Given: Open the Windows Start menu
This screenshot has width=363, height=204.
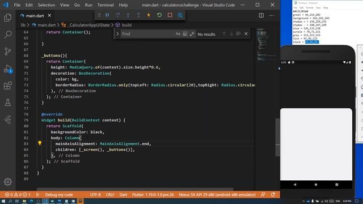Looking at the screenshot, I should pyautogui.click(x=3, y=201).
